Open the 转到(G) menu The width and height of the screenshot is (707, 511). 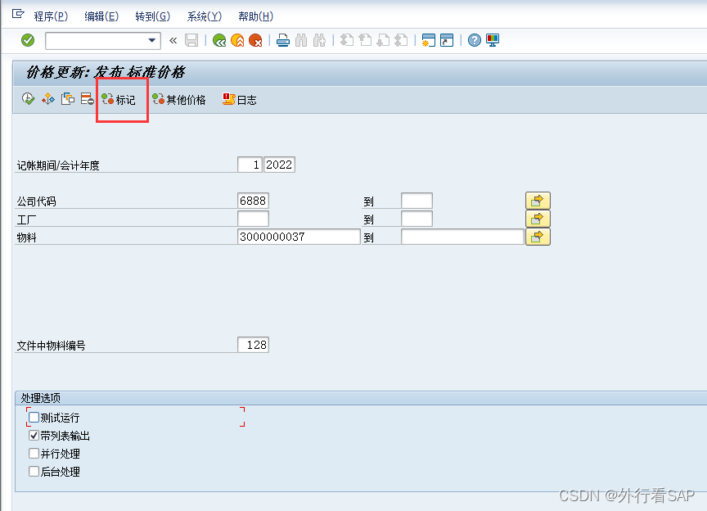point(152,16)
